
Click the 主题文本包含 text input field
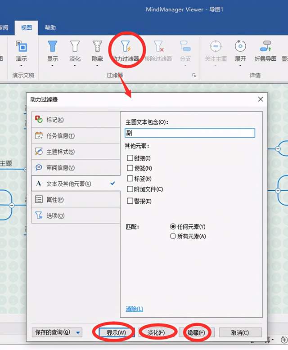(x=190, y=133)
